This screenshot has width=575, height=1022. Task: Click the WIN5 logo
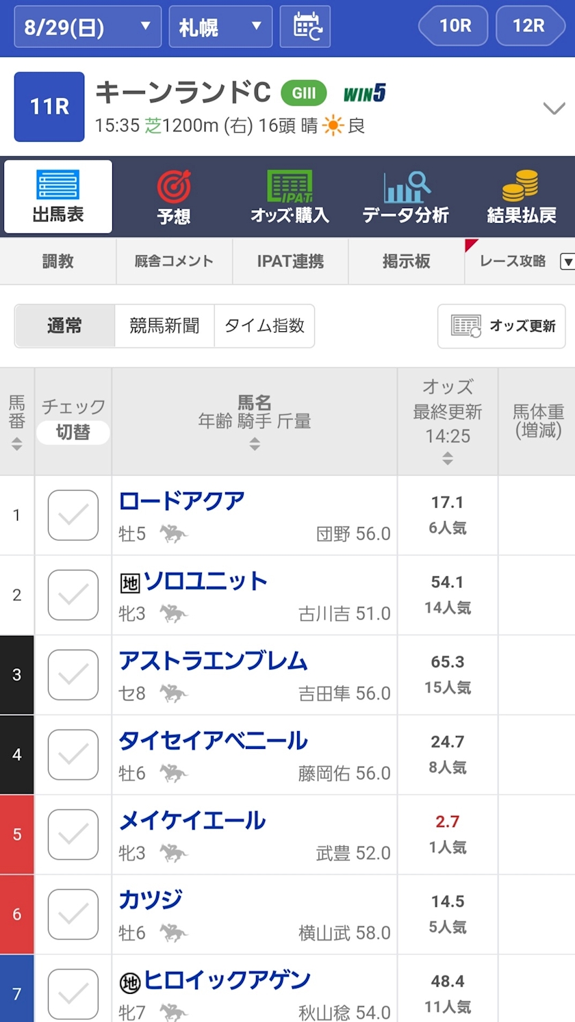[364, 93]
